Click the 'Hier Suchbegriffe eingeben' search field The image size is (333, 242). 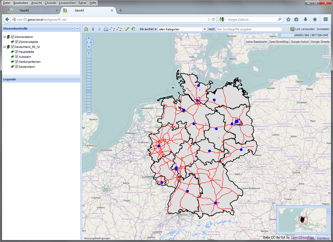(249, 29)
